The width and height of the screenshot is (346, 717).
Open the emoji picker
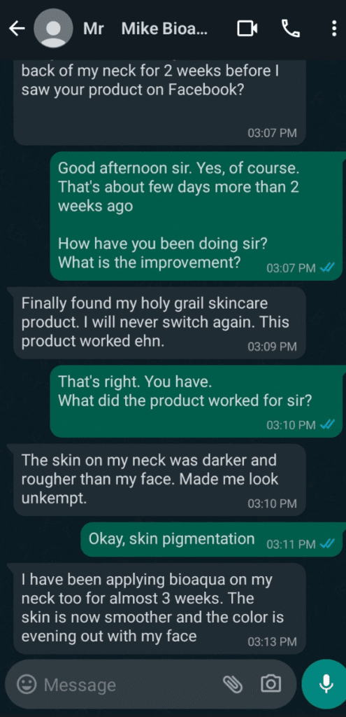[27, 684]
